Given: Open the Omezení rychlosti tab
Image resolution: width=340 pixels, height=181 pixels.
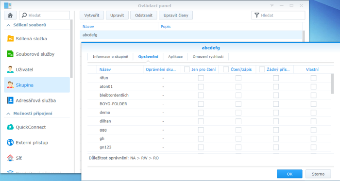Looking at the screenshot, I should click(x=208, y=57).
